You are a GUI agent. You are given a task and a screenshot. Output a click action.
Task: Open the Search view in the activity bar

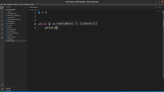[2, 12]
